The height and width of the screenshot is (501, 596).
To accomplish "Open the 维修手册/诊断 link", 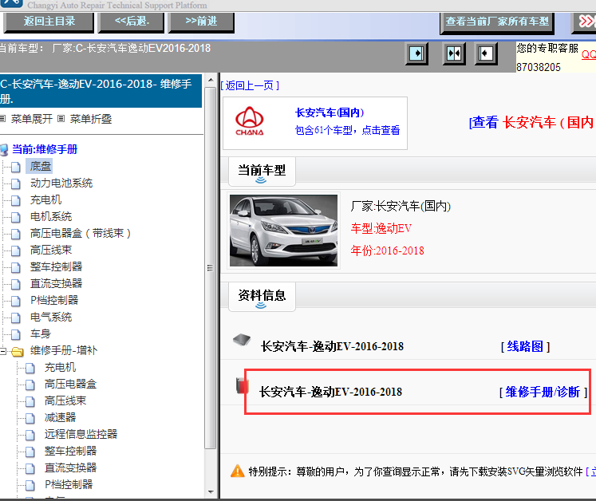I will tap(543, 392).
